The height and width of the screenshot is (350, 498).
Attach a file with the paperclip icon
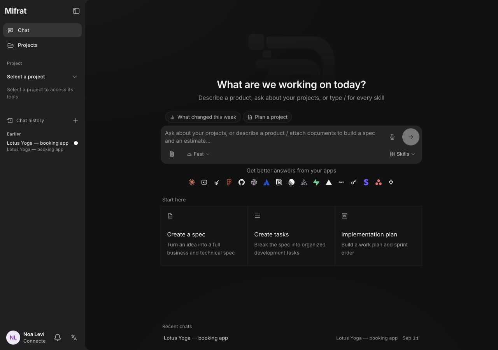coord(172,154)
